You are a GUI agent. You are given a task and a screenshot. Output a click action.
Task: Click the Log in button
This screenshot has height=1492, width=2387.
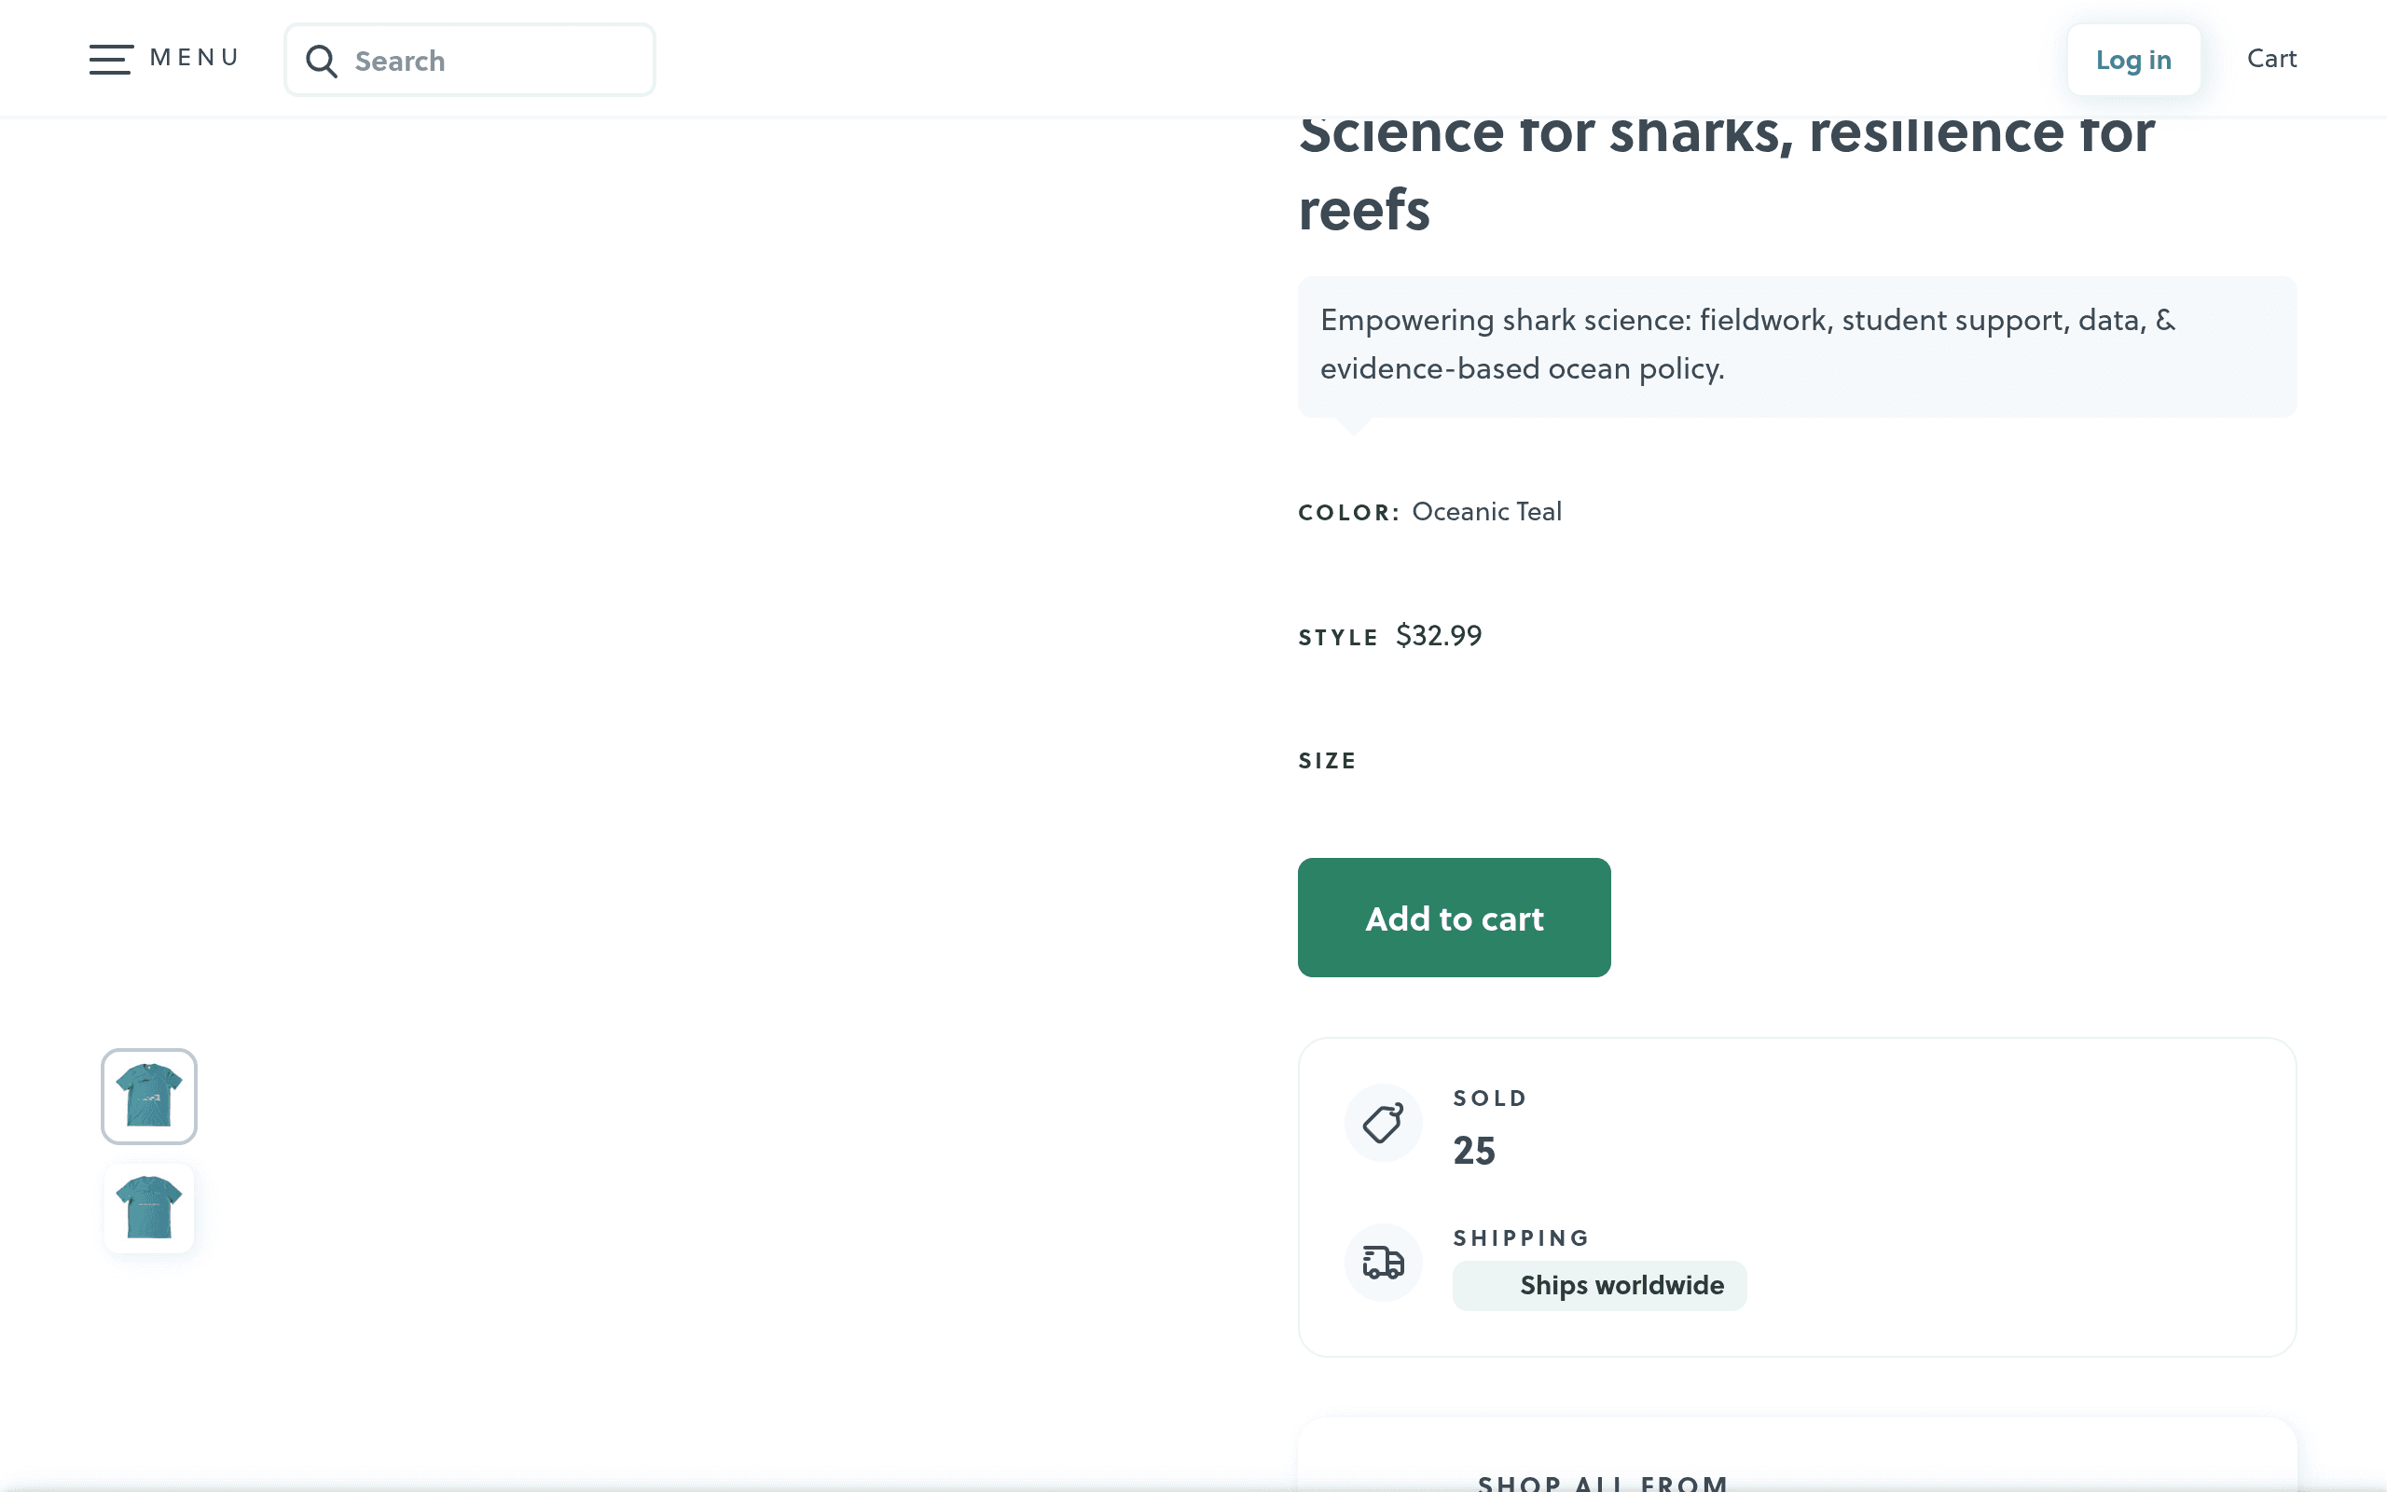[2133, 61]
